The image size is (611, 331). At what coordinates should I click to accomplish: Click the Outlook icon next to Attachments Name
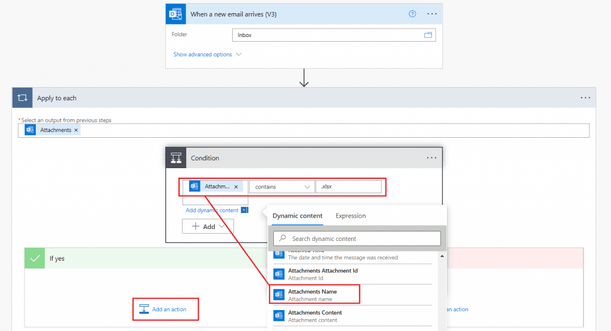279,295
